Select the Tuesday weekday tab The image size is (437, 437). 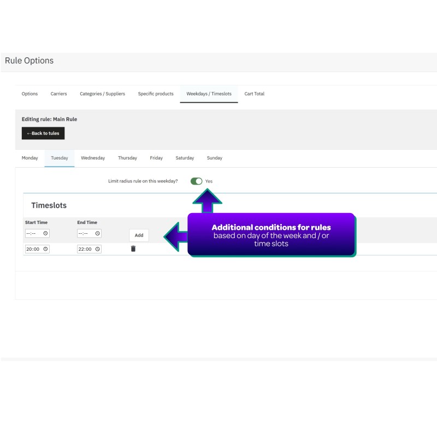[60, 158]
